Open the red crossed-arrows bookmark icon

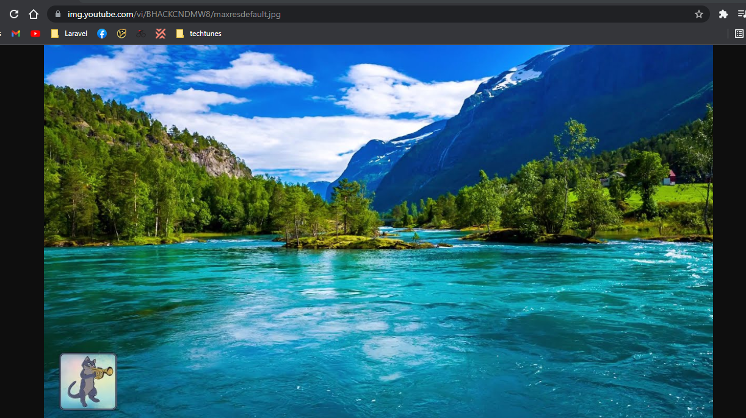(161, 34)
